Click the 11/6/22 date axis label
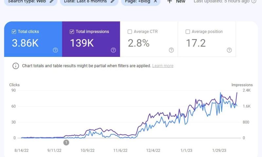This screenshot has width=262, height=157. click(120, 150)
